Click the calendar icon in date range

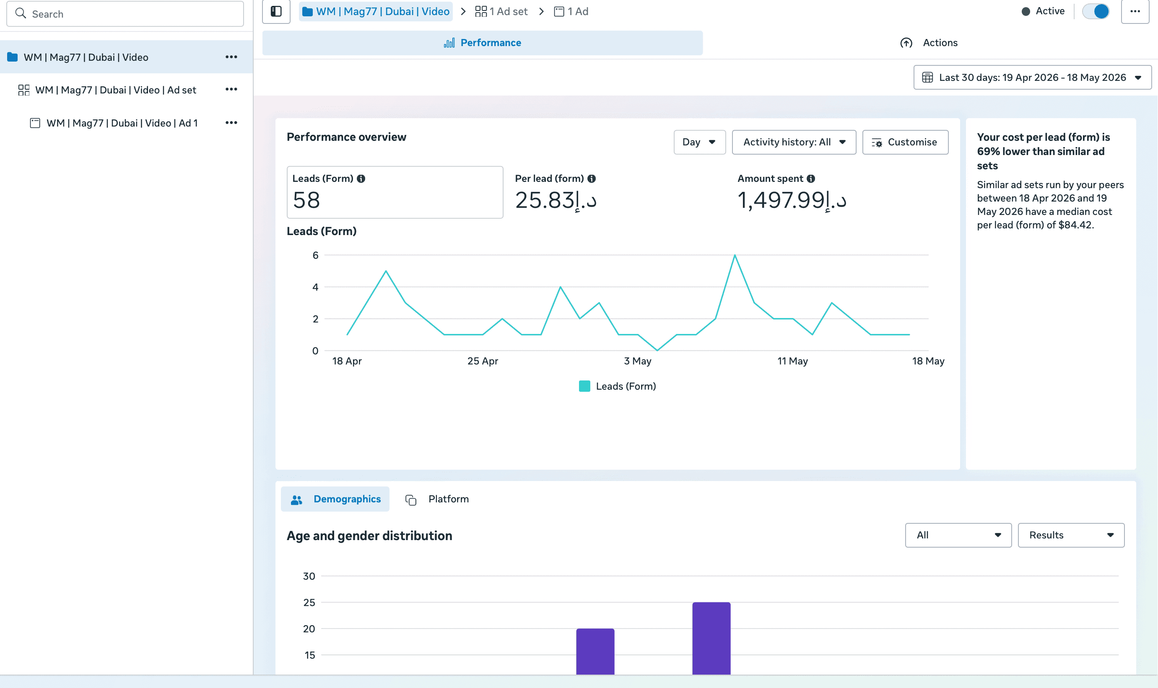pyautogui.click(x=927, y=78)
